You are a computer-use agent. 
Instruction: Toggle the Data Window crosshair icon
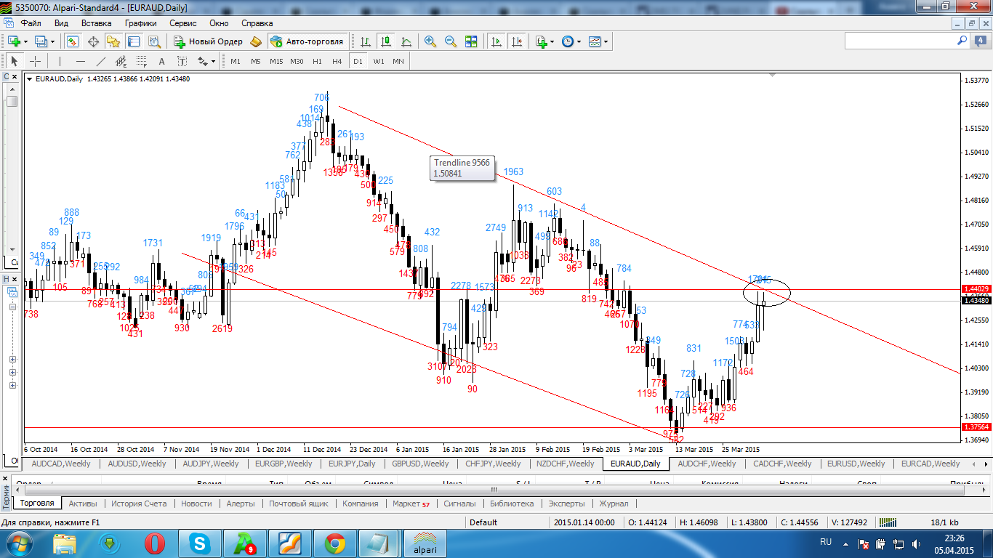(93, 41)
